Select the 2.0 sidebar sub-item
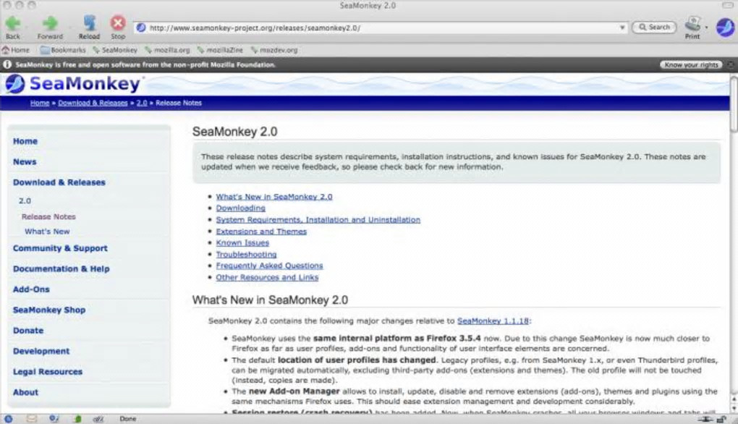The width and height of the screenshot is (738, 424). tap(25, 201)
